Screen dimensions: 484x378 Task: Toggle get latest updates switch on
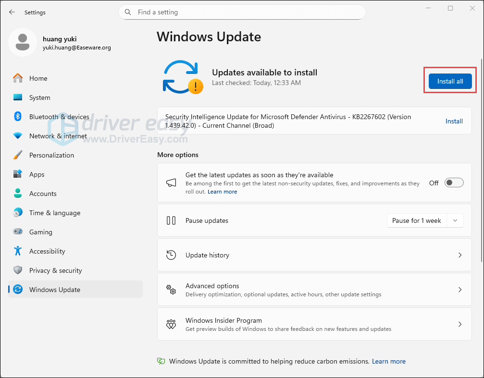point(454,183)
